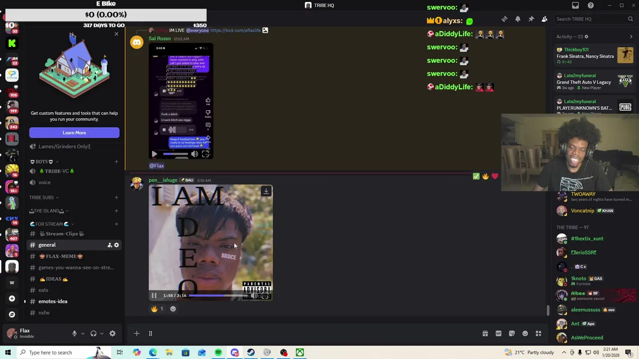Image resolution: width=639 pixels, height=359 pixels.
Task: Download the pen__ishuge video attachment
Action: (x=266, y=191)
